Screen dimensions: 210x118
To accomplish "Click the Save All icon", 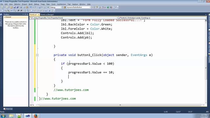I will coord(17,7).
